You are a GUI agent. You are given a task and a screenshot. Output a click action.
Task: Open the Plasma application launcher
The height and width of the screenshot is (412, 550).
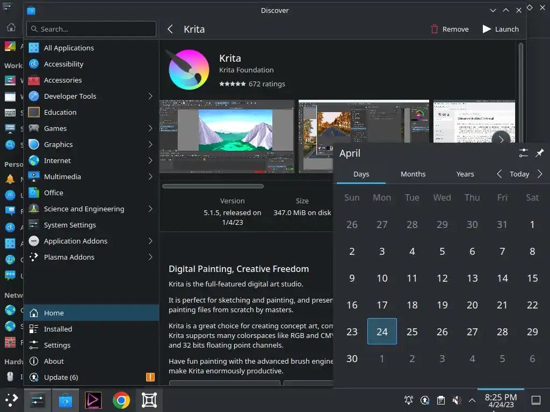[12, 400]
